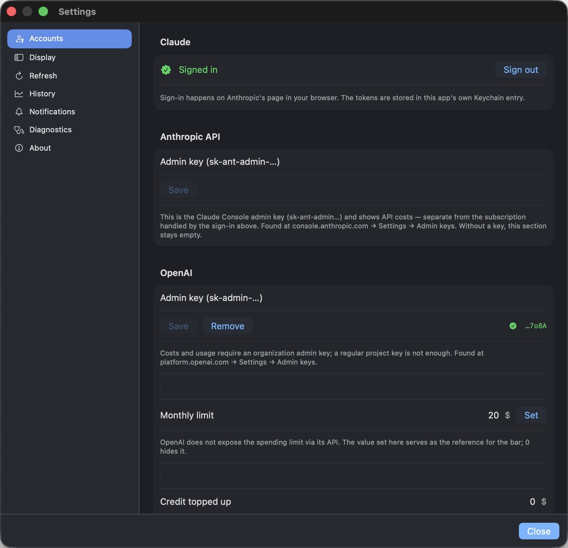Click the Monthly limit value 20
The width and height of the screenshot is (568, 548).
(494, 415)
